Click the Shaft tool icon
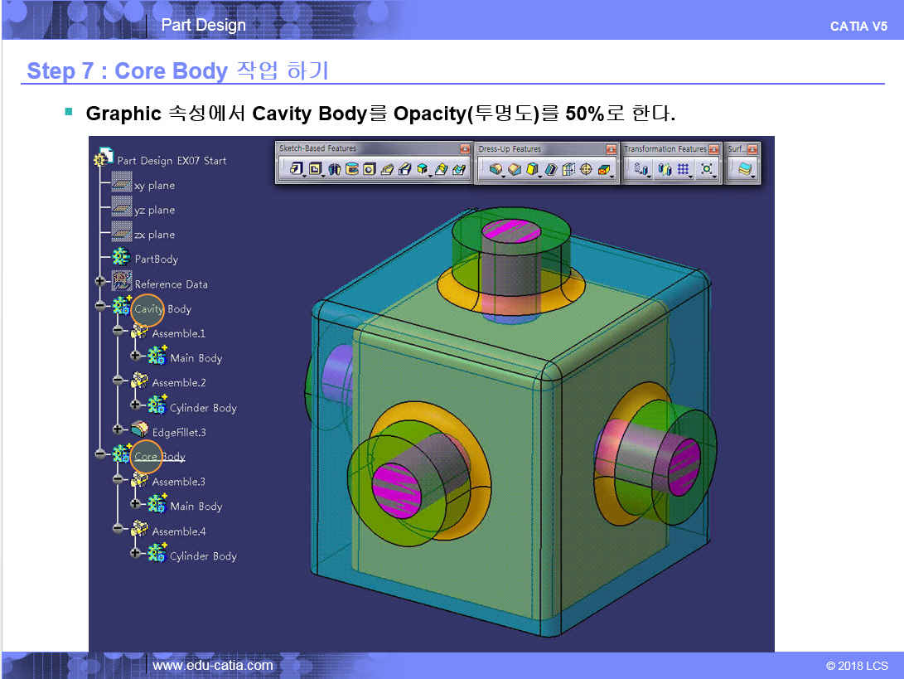 [x=335, y=169]
